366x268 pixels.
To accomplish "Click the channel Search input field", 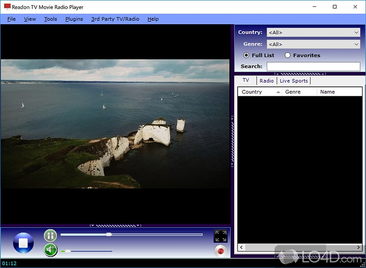I will pyautogui.click(x=313, y=67).
